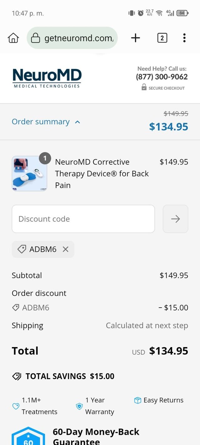Open the product thumbnail image

point(29,173)
